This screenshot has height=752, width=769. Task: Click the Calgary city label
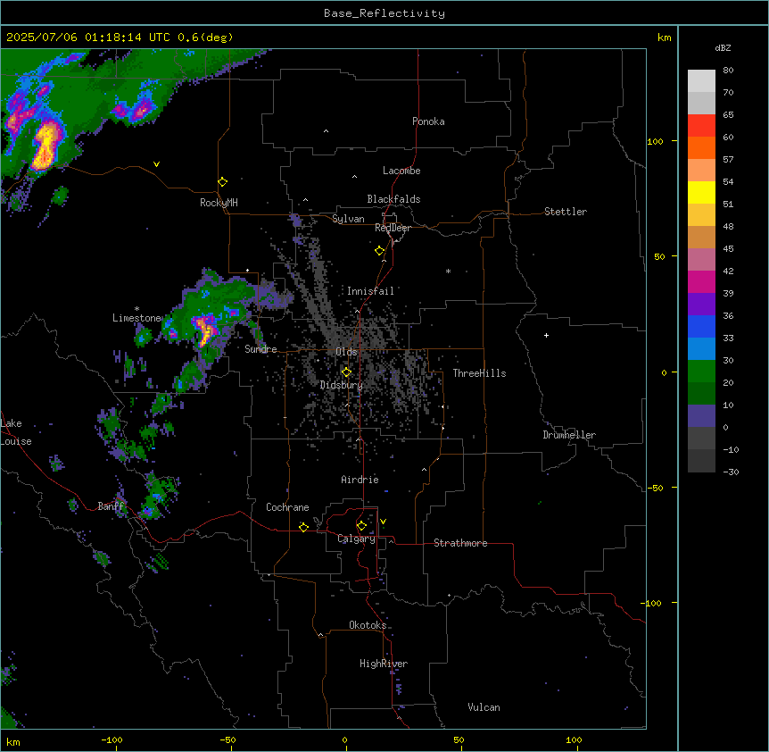[x=356, y=539]
